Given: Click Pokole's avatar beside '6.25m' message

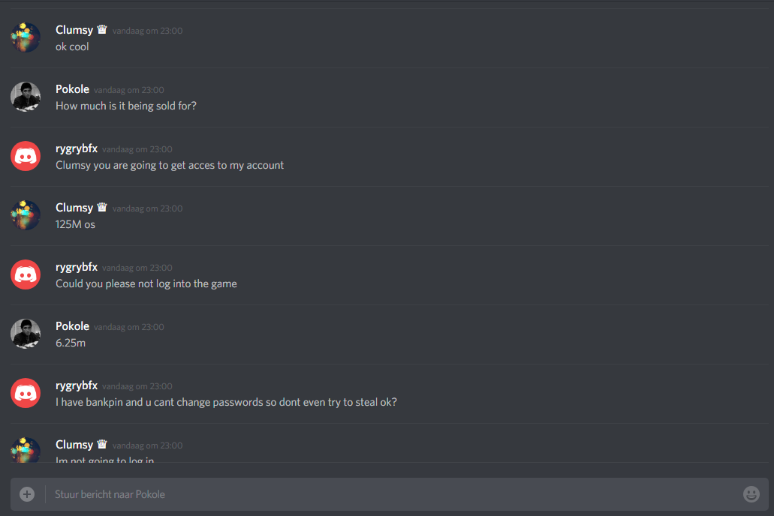Looking at the screenshot, I should coord(26,334).
